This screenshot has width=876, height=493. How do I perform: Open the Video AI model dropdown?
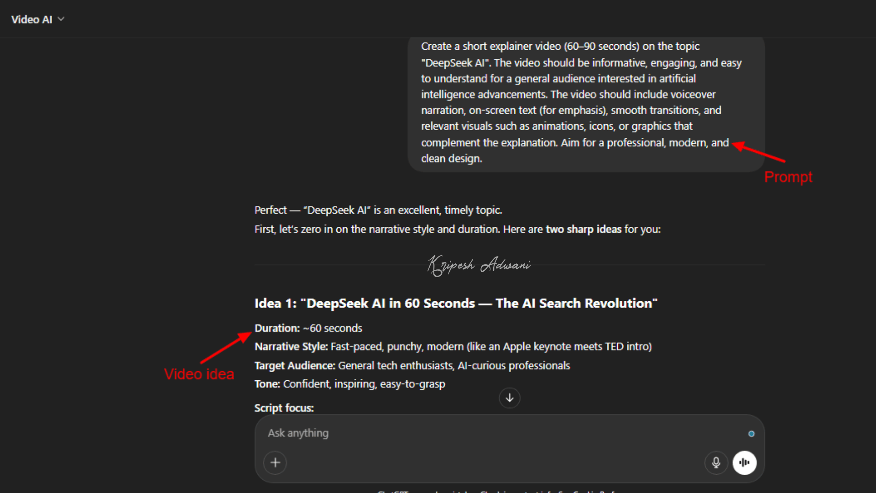[32, 20]
